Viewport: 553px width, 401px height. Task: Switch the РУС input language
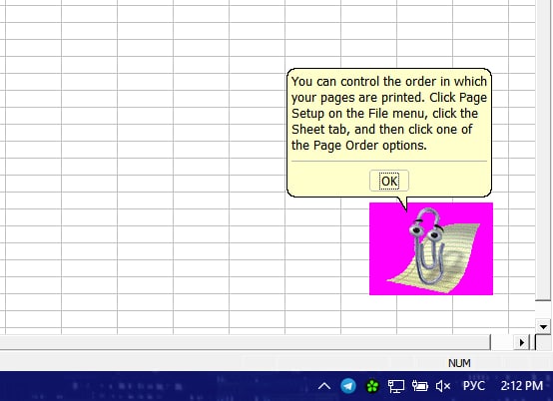tap(474, 386)
